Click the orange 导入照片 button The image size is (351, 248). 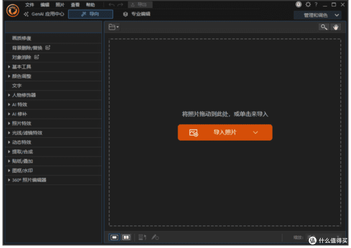pyautogui.click(x=225, y=132)
